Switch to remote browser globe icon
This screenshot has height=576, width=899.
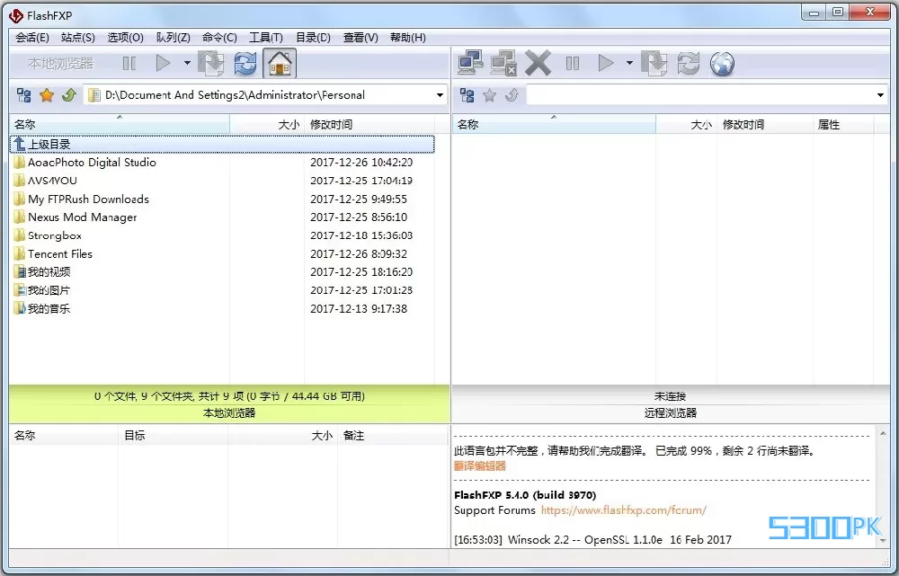(723, 63)
